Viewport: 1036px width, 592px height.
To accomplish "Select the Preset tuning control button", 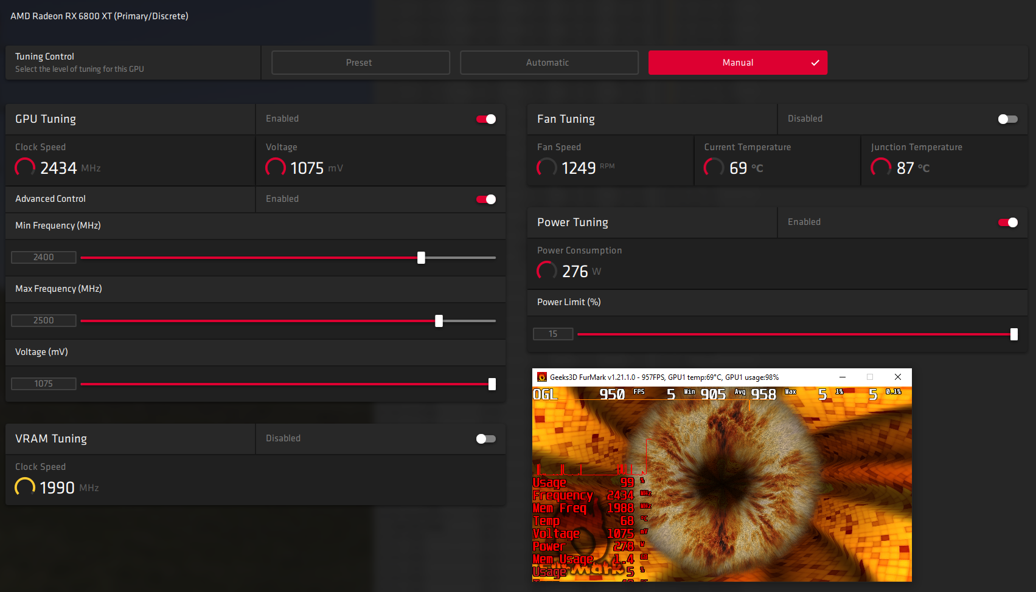I will (x=360, y=63).
